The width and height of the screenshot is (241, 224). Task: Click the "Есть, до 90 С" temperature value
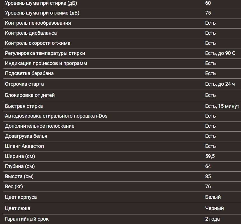pyautogui.click(x=220, y=53)
